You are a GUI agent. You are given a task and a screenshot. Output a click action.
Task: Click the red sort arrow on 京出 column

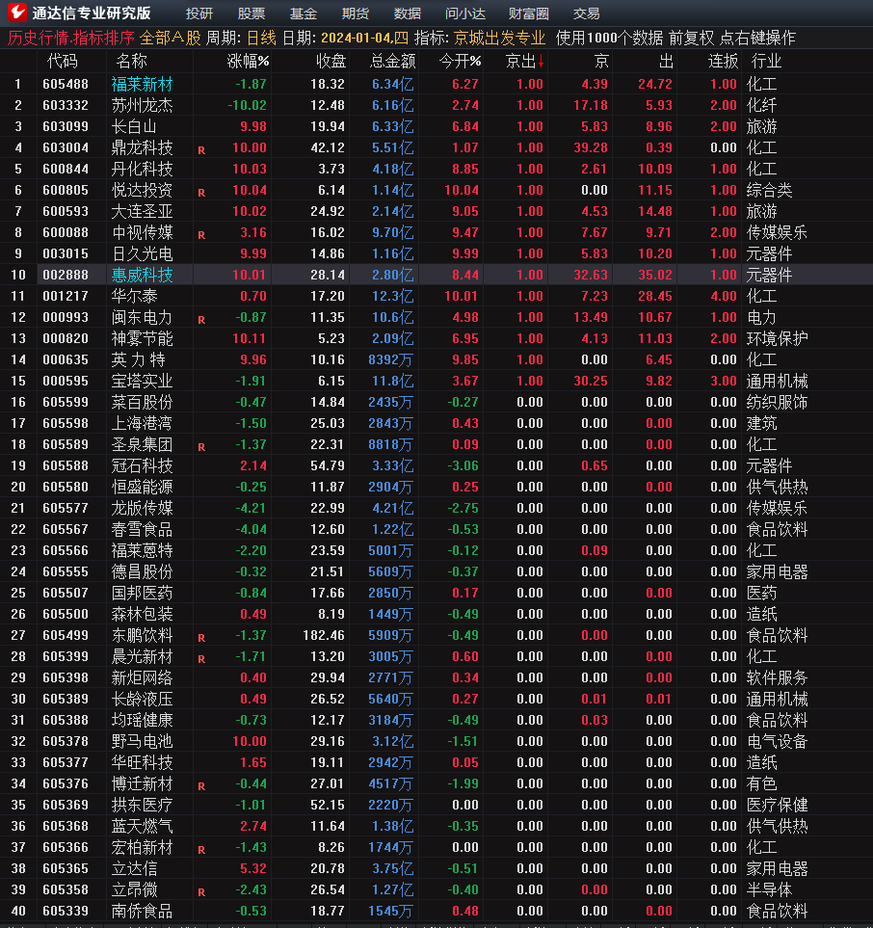pos(541,61)
